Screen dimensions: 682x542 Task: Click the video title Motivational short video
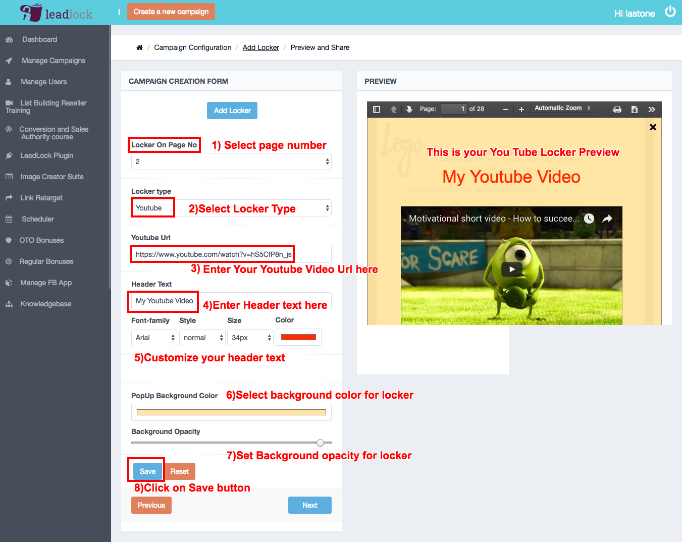coord(494,219)
